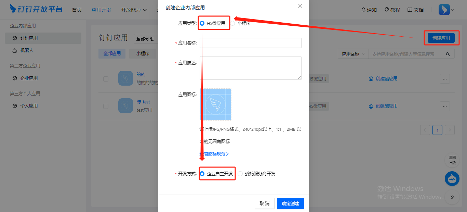The height and width of the screenshot is (212, 467).
Task: Go to the next page of the list
Action: click(450, 130)
